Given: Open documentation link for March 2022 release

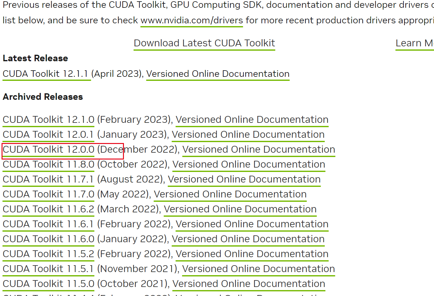Looking at the screenshot, I should 240,209.
